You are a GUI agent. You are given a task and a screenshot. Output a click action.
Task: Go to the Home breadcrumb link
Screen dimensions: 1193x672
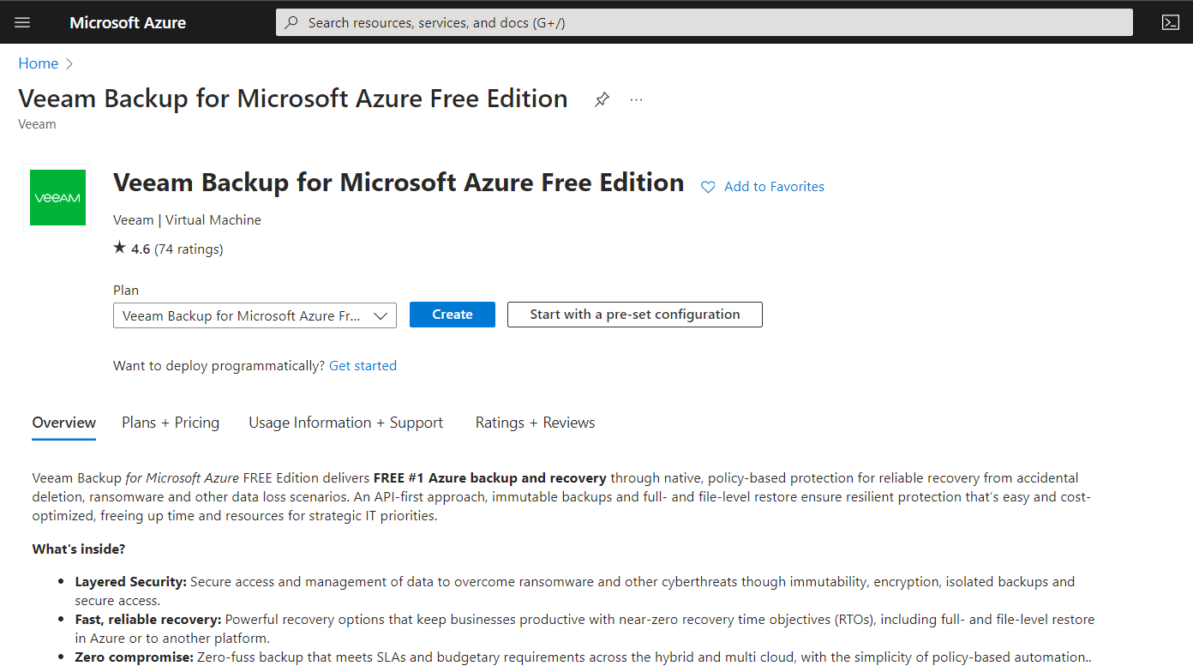click(39, 63)
